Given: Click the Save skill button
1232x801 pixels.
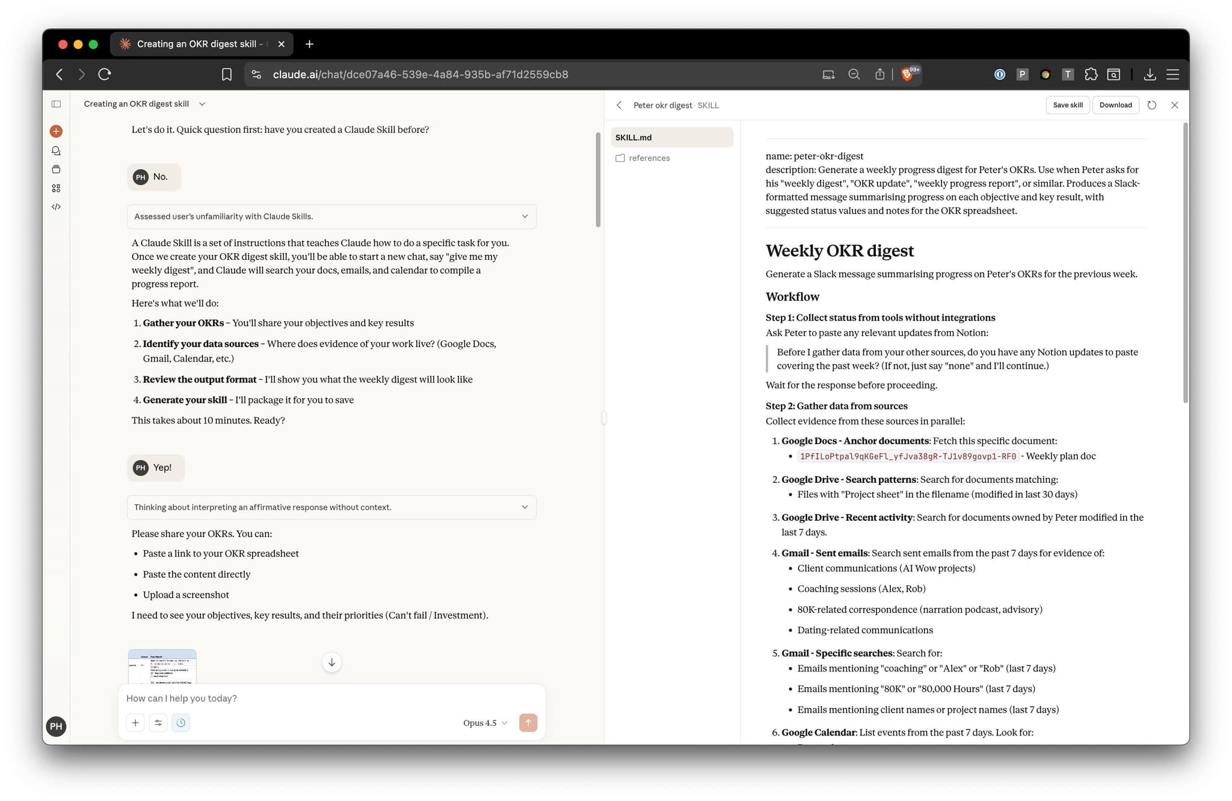Looking at the screenshot, I should point(1067,105).
